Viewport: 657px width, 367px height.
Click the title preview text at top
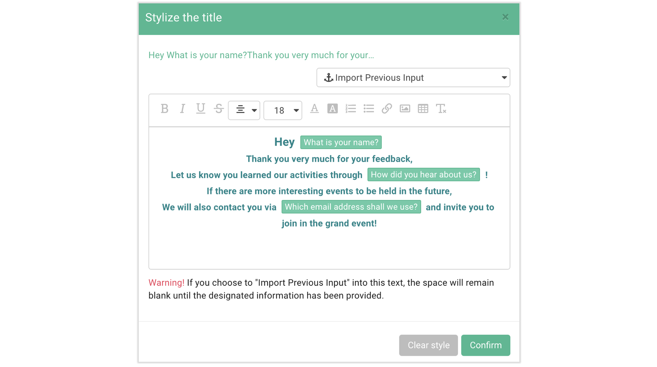(x=261, y=55)
